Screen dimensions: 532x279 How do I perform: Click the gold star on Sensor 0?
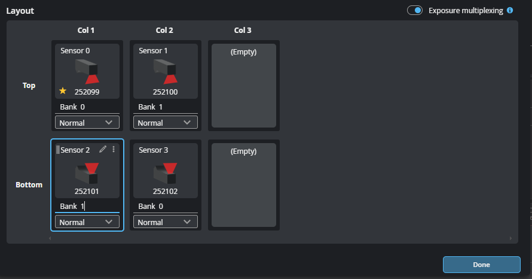pos(63,91)
